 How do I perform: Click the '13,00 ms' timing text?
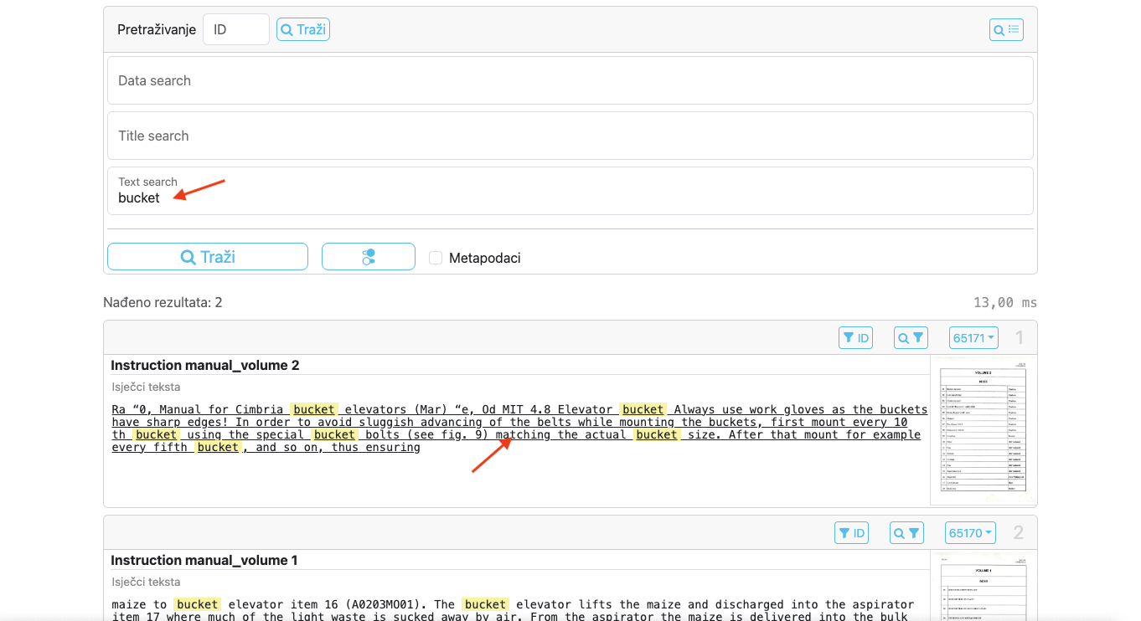pyautogui.click(x=1005, y=302)
